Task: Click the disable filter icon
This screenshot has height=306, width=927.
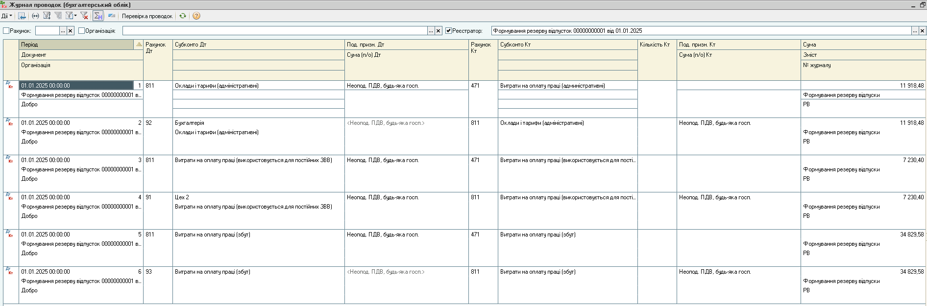Action: coord(84,16)
